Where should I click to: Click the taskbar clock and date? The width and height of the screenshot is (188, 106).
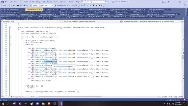pyautogui.click(x=178, y=104)
